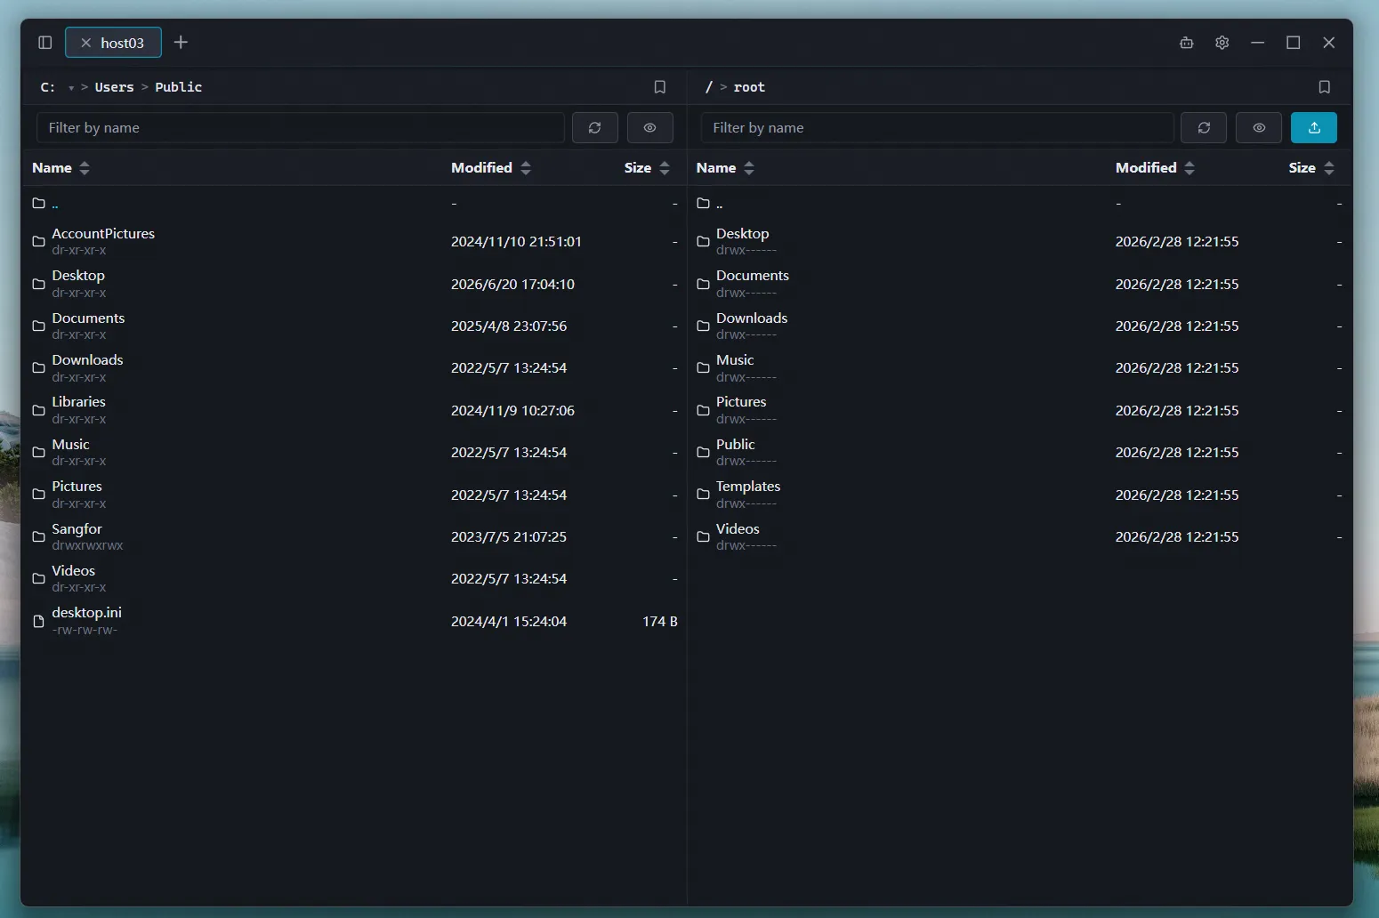Click date 2024/4/1 15:24:04
Screen dimensions: 1379x918
(509, 621)
